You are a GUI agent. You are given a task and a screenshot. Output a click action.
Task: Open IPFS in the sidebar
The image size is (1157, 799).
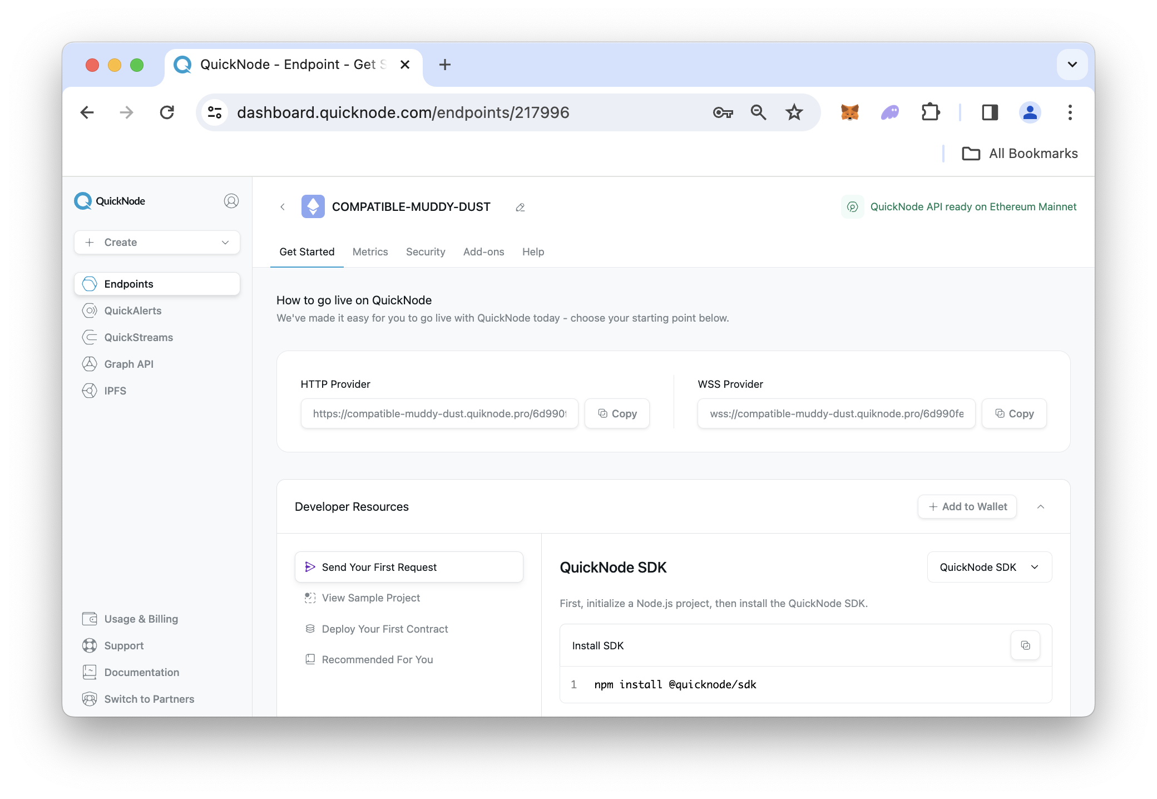pos(105,391)
